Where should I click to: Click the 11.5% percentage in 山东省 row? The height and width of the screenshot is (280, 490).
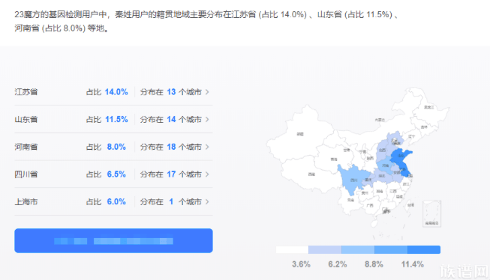tap(116, 120)
